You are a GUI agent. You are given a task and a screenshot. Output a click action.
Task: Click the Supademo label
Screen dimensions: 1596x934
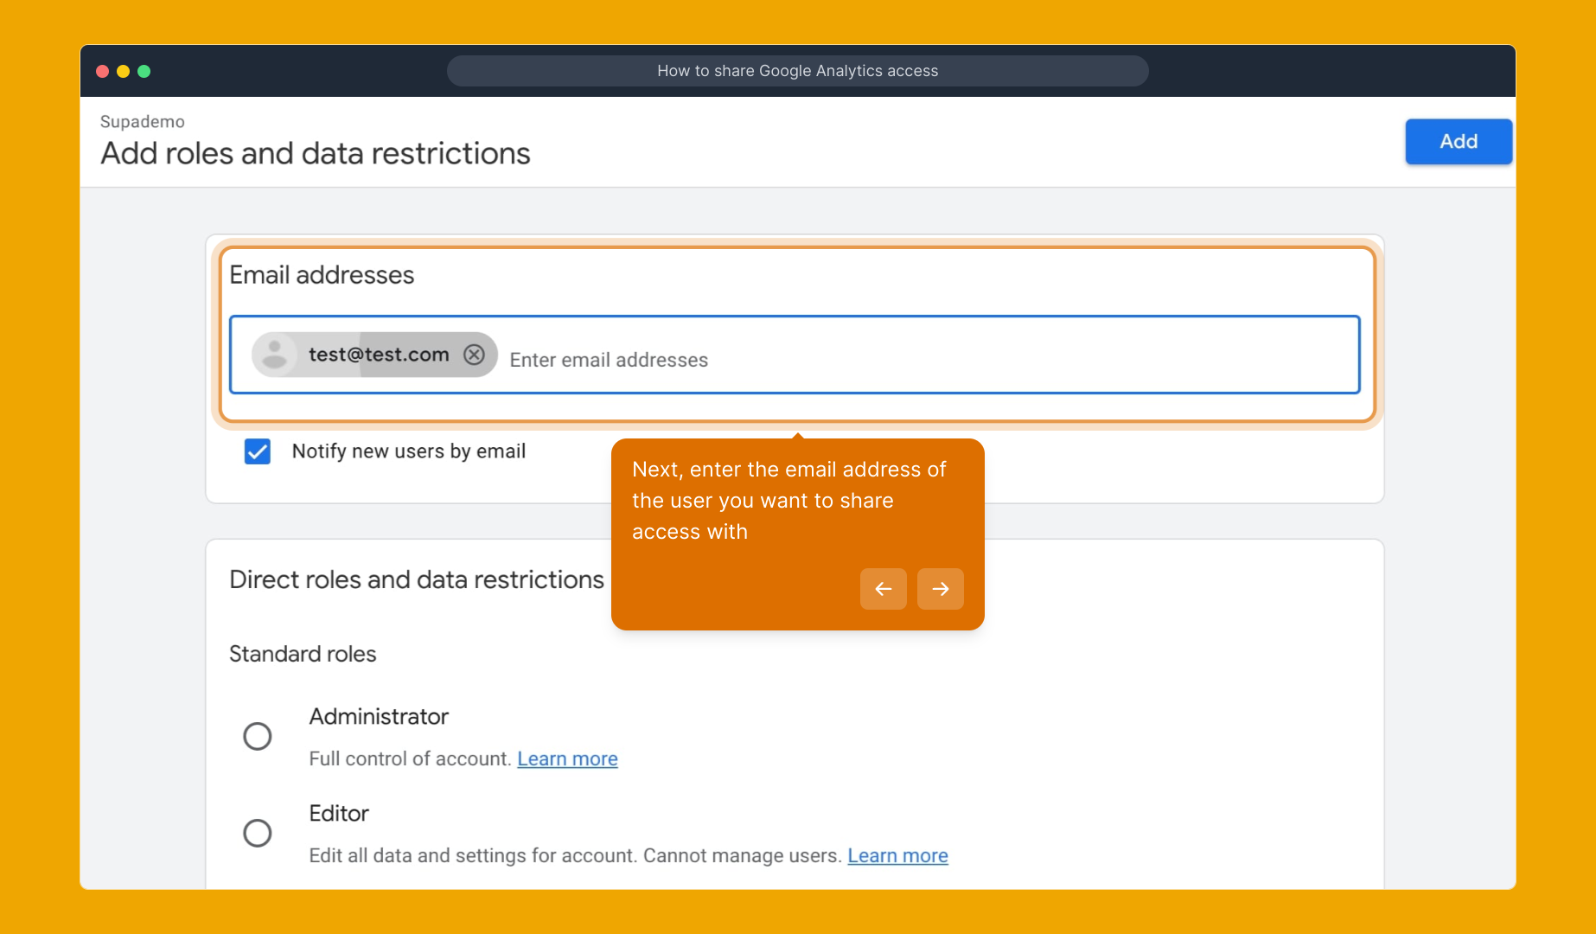[142, 121]
